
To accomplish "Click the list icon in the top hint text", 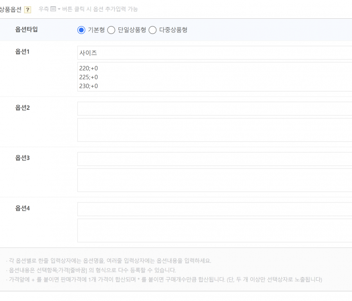I will (x=53, y=9).
